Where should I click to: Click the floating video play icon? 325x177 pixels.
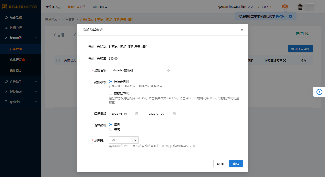[319, 92]
